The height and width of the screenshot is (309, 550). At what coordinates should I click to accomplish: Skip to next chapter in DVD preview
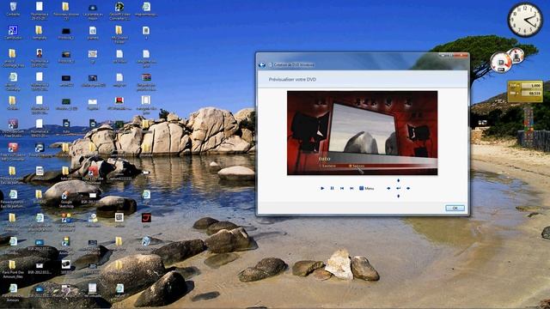(351, 189)
